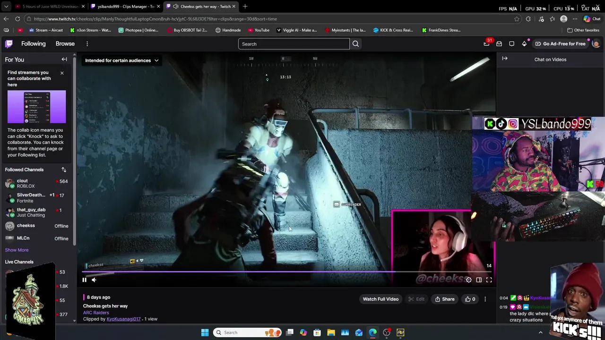
Task: Click the grayed Edit clip button
Action: click(x=416, y=299)
